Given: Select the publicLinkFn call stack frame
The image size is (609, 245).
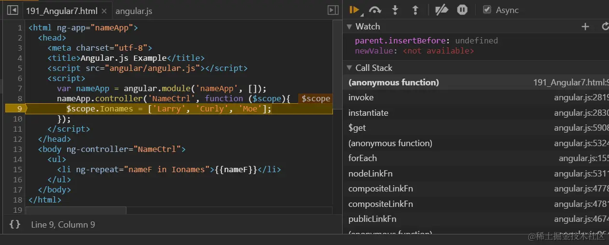Looking at the screenshot, I should pos(476,219).
